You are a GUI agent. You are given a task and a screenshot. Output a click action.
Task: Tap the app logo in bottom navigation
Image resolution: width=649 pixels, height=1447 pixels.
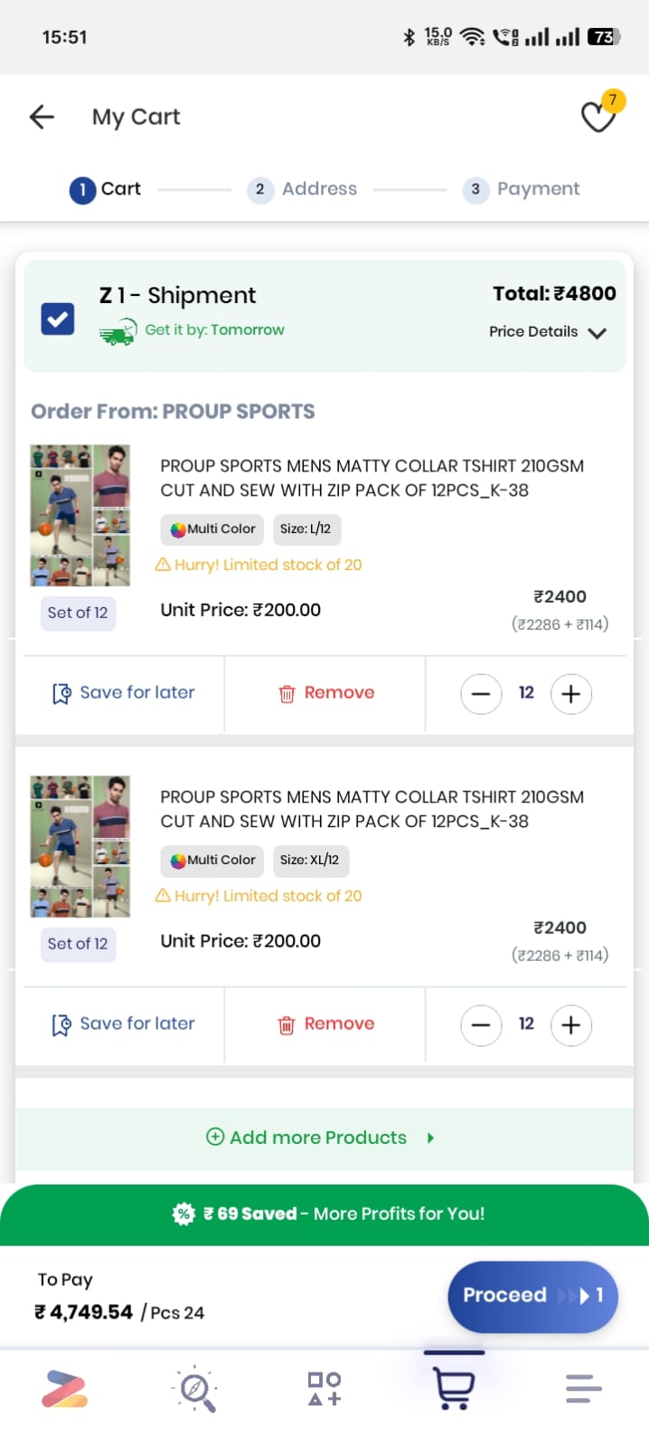[64, 1389]
